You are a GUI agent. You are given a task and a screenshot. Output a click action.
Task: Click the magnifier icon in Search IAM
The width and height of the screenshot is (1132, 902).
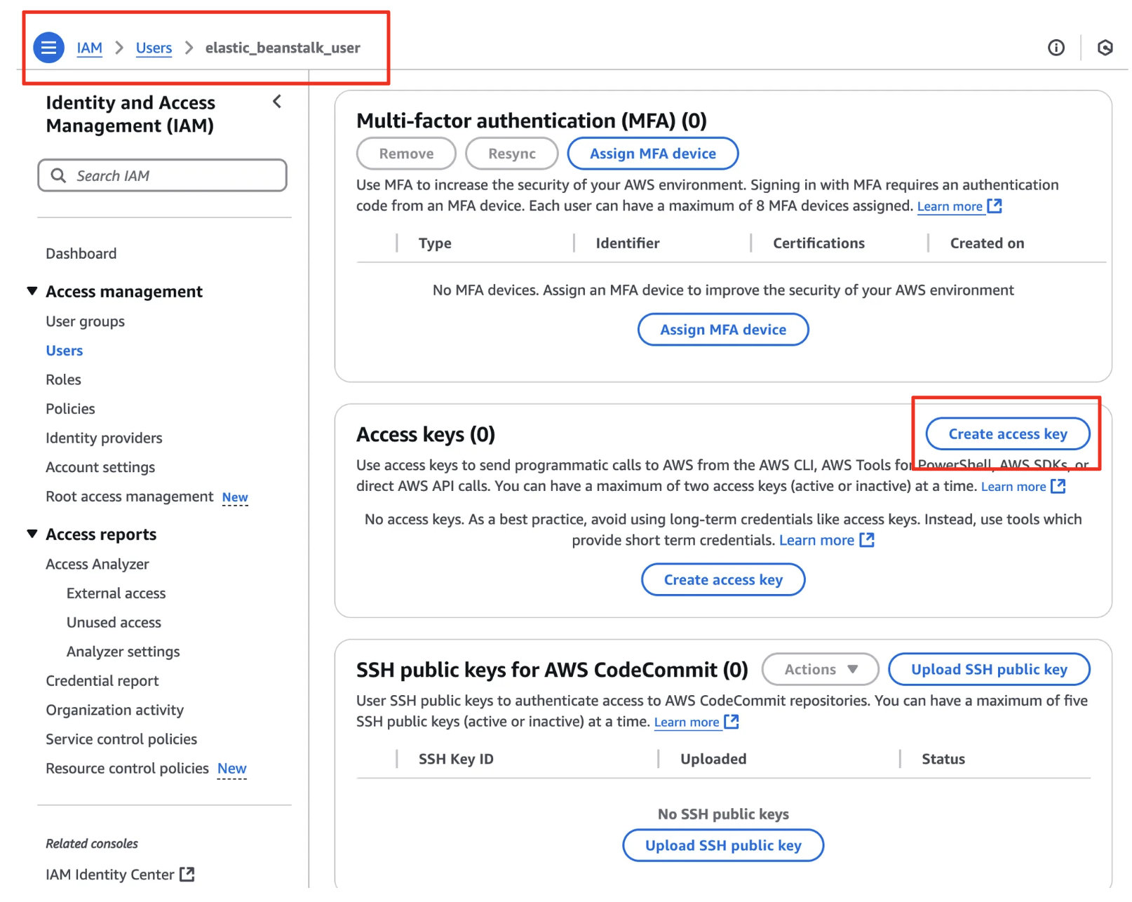tap(59, 175)
